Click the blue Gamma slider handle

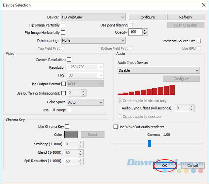point(150,143)
